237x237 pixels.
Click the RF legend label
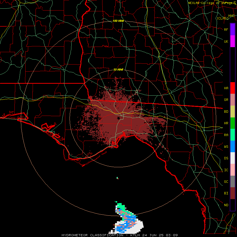point(226,29)
